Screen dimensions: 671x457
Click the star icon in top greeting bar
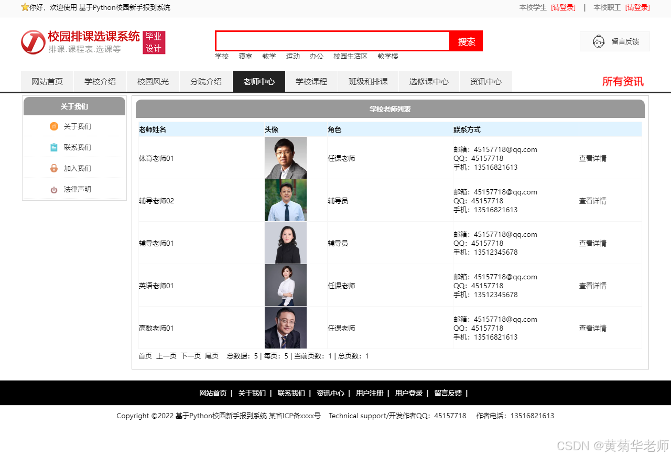point(25,7)
